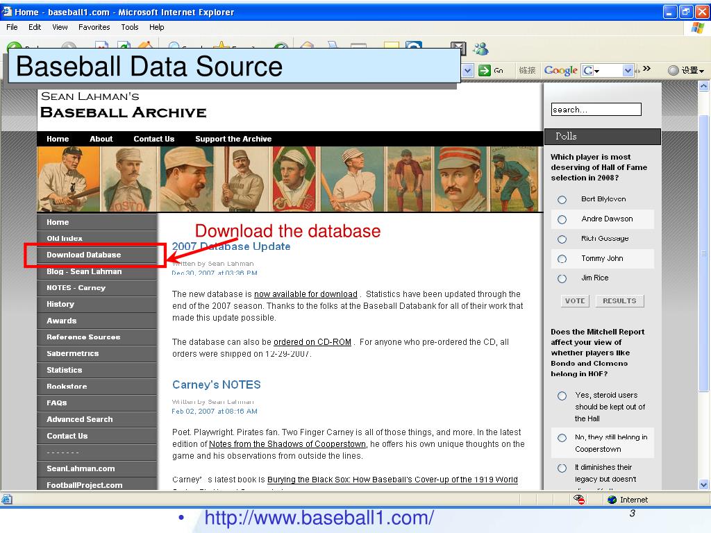
Task: Click the first batter card in banner
Action: 69,180
